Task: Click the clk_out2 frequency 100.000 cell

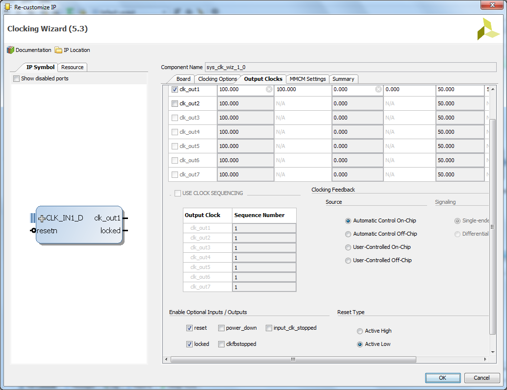Action: pos(246,104)
